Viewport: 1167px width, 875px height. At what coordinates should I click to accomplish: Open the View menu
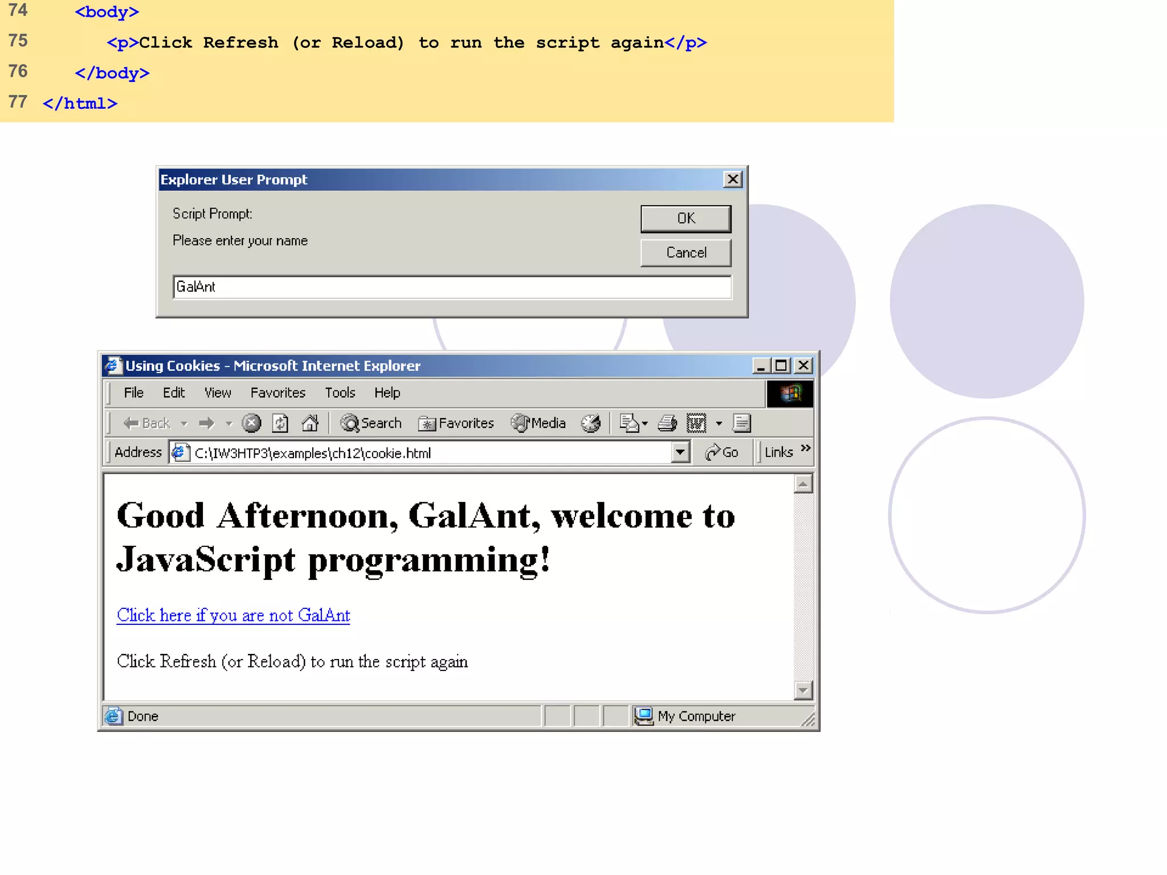pyautogui.click(x=218, y=393)
